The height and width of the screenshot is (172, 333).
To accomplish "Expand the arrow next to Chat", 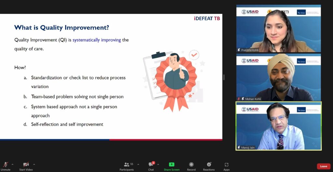I will click(x=158, y=164).
